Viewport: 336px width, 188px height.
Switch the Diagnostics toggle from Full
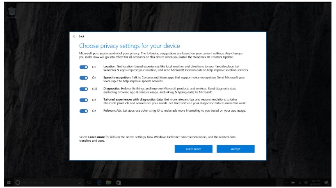tap(84, 89)
